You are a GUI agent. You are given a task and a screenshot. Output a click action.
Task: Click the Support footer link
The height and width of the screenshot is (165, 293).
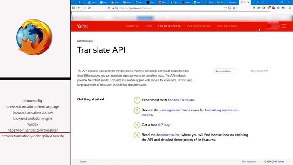[x=83, y=162]
